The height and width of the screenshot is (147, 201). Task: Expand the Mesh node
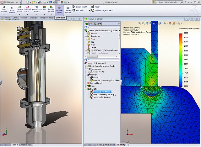[86, 86]
